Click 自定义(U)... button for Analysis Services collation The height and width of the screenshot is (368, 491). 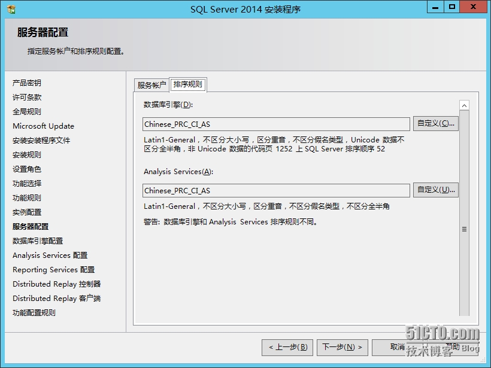coord(435,190)
